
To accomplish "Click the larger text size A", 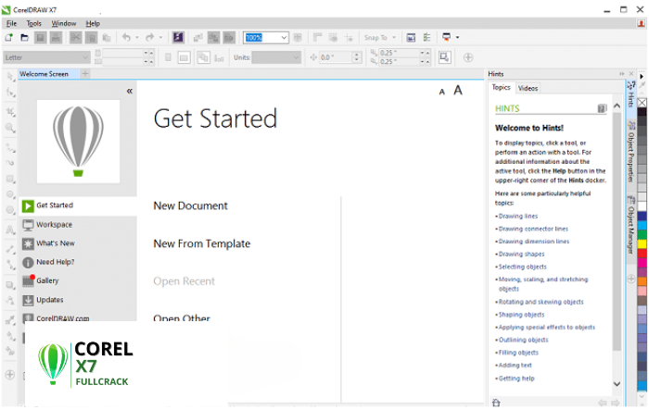I will (x=458, y=90).
